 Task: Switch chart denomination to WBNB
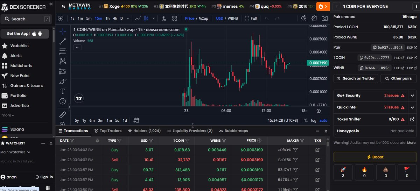tap(233, 19)
